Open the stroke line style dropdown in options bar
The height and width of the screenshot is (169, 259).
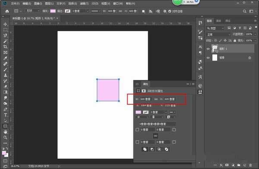click(96, 11)
